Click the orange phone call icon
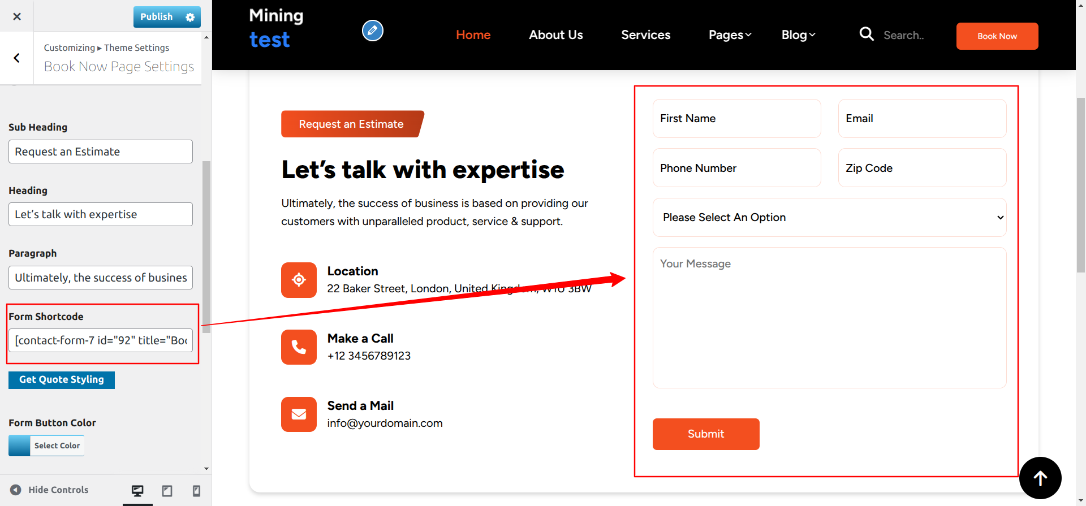The height and width of the screenshot is (506, 1086). (299, 347)
